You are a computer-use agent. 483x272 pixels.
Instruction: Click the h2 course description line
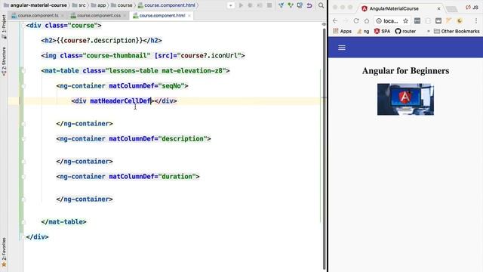101,40
